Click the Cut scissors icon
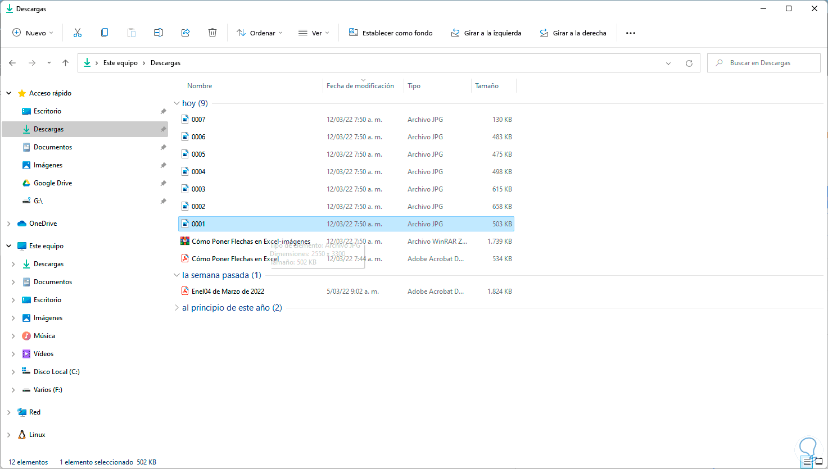The width and height of the screenshot is (828, 469). pos(78,33)
